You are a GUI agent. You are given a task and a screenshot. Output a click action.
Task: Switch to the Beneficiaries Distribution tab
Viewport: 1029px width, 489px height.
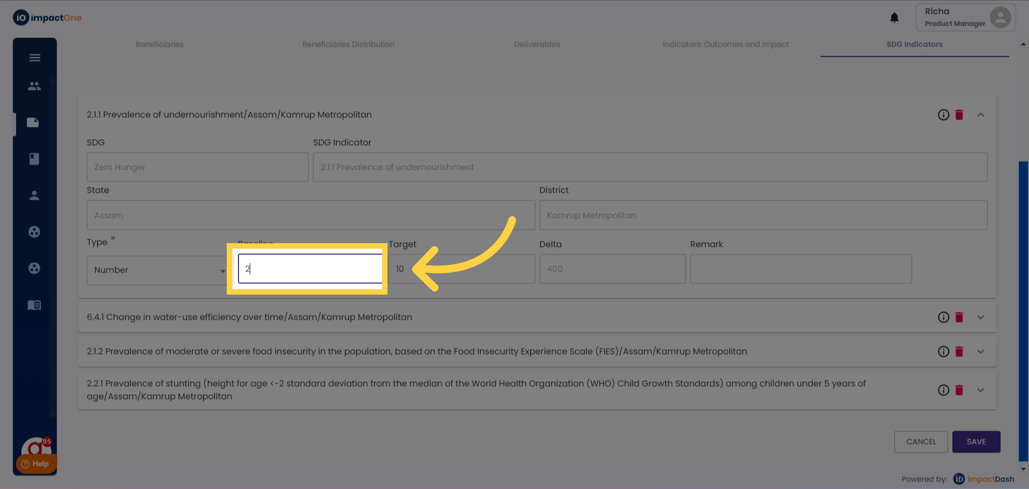pos(348,44)
